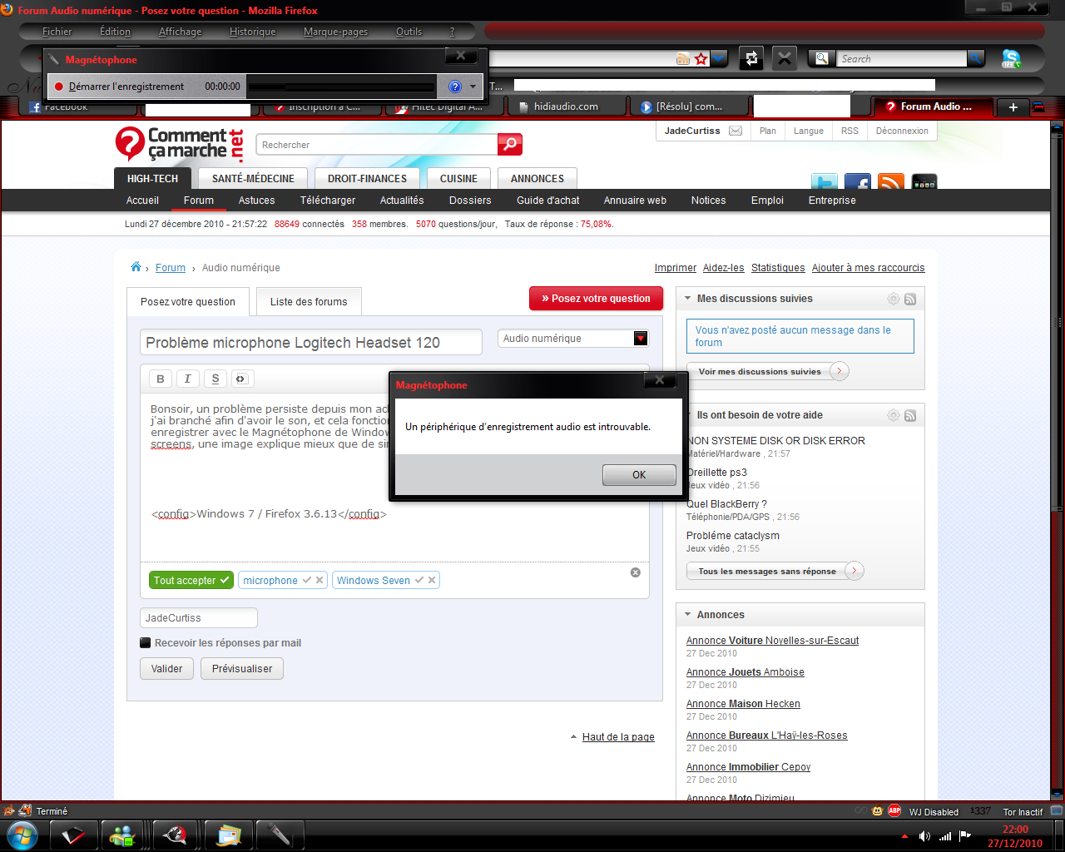Open NON SYSTEME DISK OR DISK ERROR thread
The width and height of the screenshot is (1065, 852).
776,441
